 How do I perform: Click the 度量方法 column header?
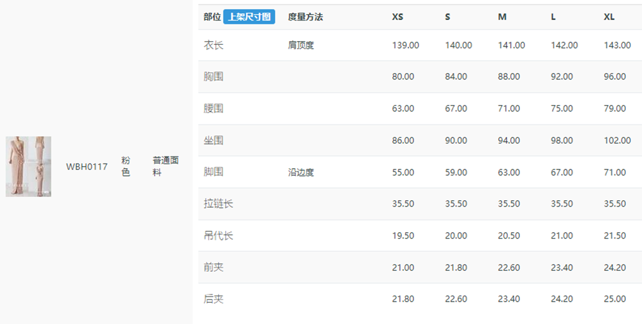point(306,17)
